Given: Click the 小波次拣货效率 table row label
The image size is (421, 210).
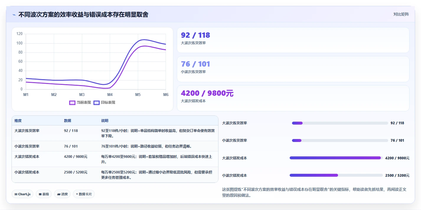Looking at the screenshot, I should pyautogui.click(x=27, y=146).
